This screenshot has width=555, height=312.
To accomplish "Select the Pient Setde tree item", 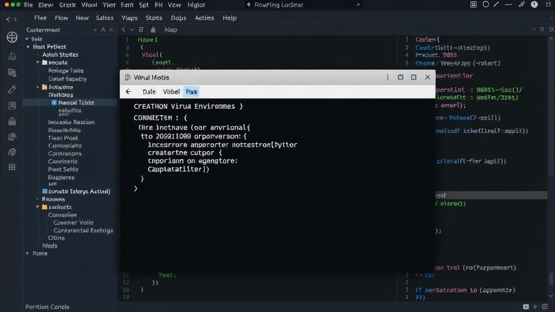I will pyautogui.click(x=63, y=170).
